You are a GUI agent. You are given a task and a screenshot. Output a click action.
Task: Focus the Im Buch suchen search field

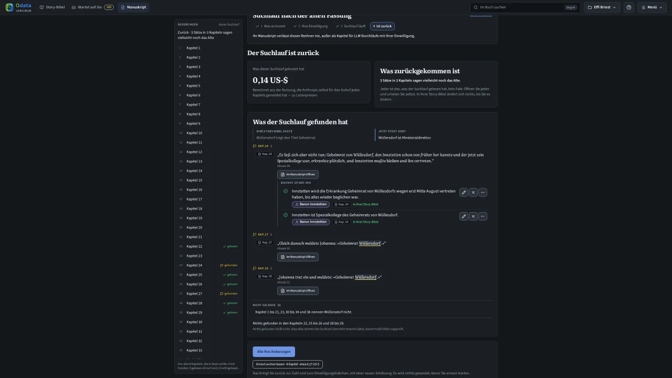525,7
